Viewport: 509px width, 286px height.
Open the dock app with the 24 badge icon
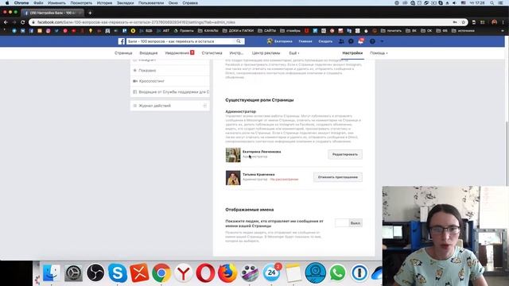coord(271,272)
